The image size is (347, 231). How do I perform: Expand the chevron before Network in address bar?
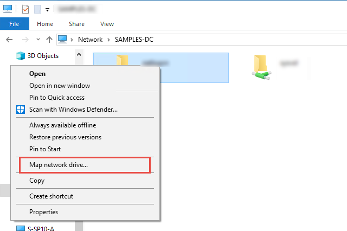click(72, 40)
